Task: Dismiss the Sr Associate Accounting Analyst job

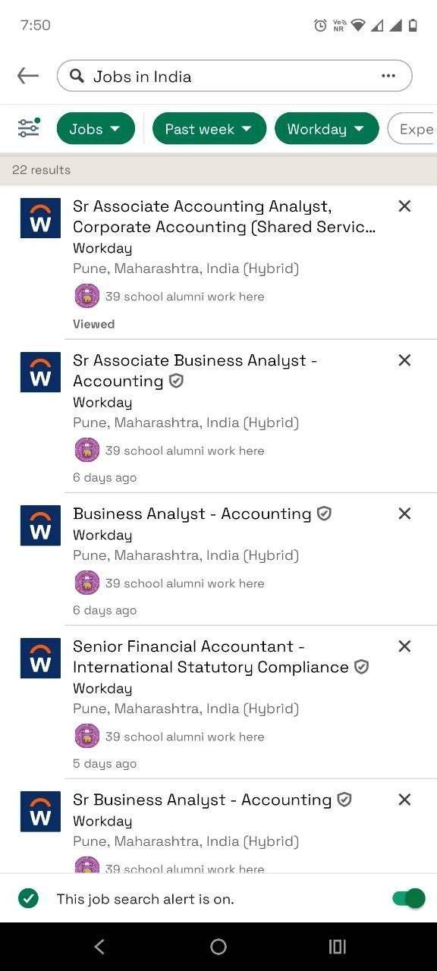Action: 404,206
